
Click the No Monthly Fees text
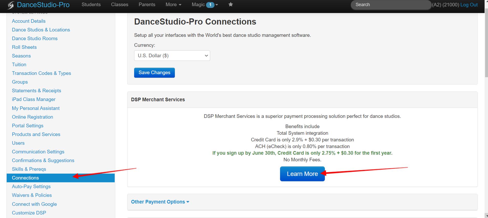302,159
